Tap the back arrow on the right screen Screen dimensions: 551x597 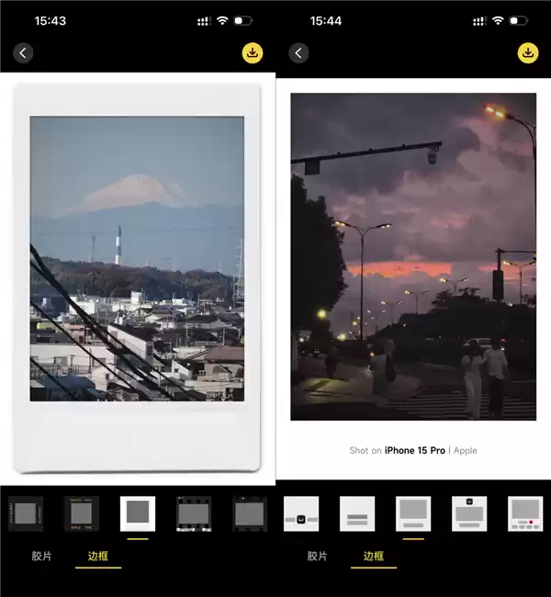click(x=298, y=53)
